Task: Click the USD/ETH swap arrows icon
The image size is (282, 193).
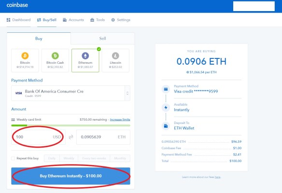Action: pyautogui.click(x=71, y=137)
